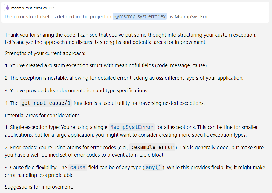Click the 'Thank you for sharing the code' paragraph

click(131, 39)
